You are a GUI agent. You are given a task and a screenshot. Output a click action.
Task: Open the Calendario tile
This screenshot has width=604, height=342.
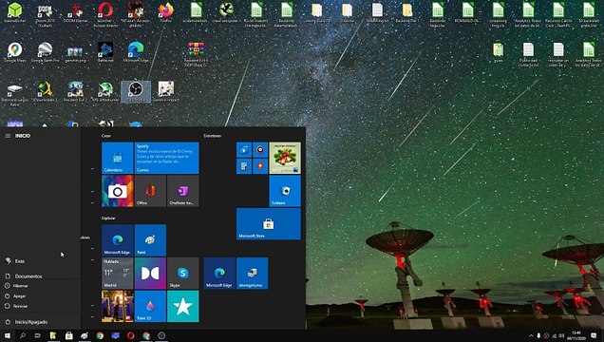click(118, 158)
